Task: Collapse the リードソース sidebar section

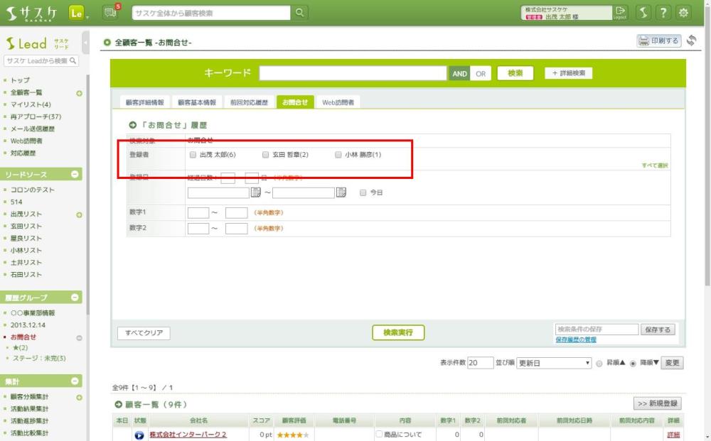Action: (75, 175)
